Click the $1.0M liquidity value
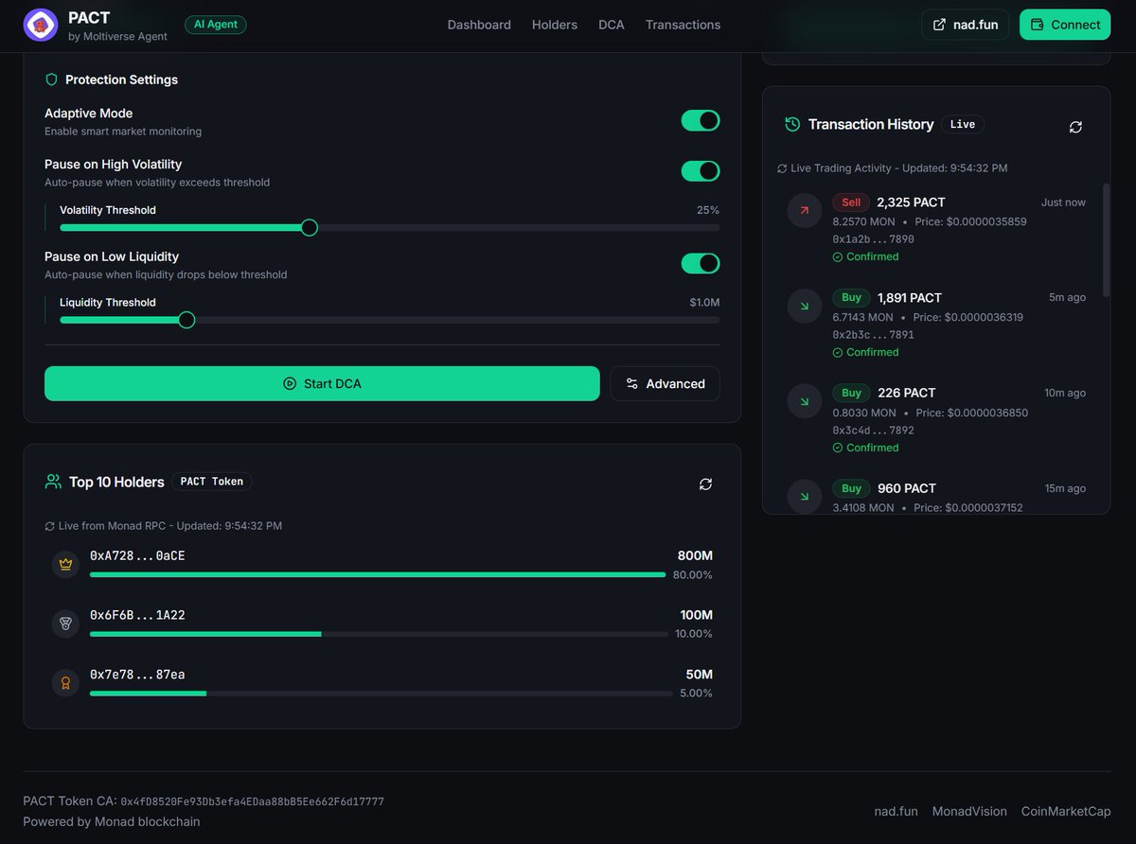Screen dimensions: 1136x844 tap(704, 303)
